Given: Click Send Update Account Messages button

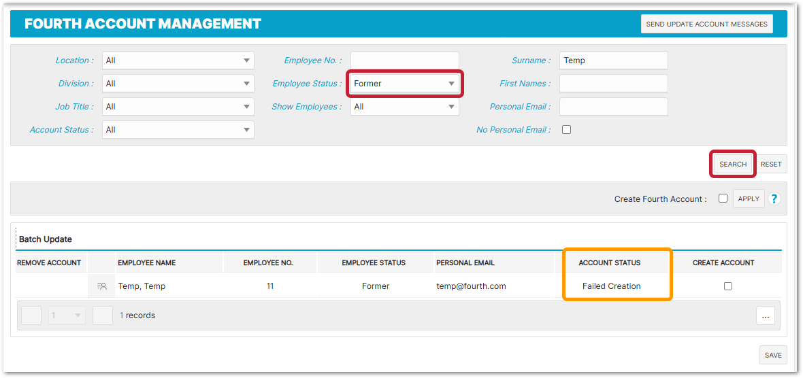Looking at the screenshot, I should point(706,24).
